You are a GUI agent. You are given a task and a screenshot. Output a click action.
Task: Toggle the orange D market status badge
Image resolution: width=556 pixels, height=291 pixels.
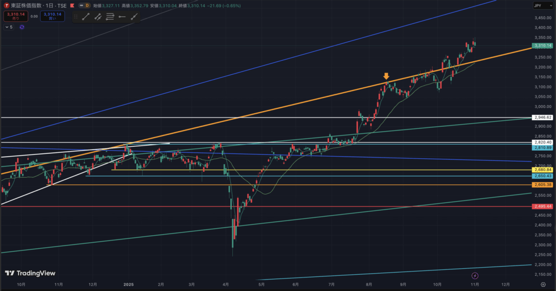[86, 5]
